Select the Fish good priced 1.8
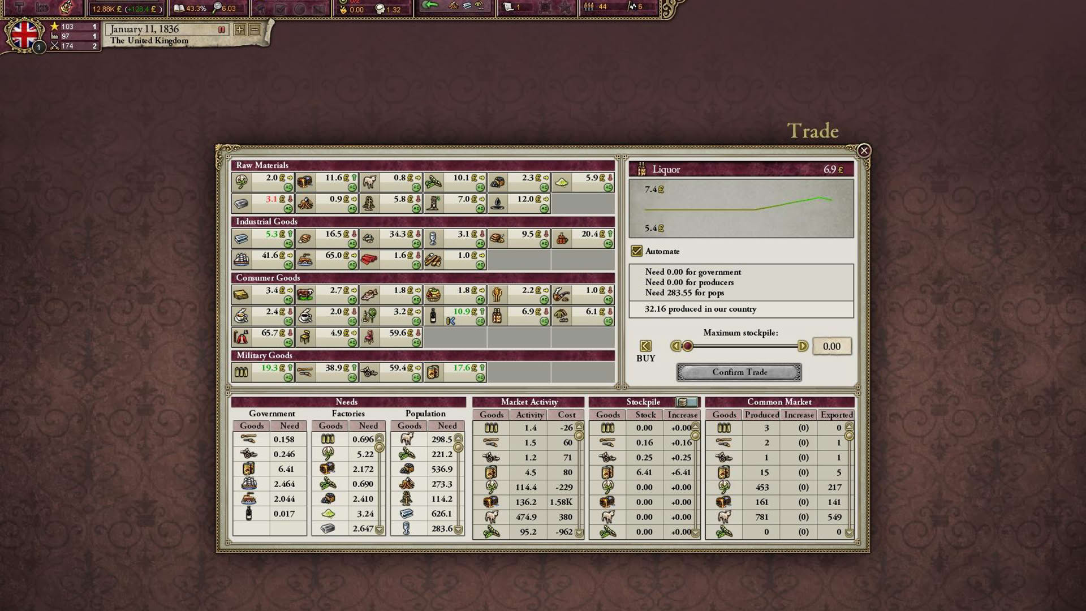Viewport: 1086px width, 611px height. (391, 294)
